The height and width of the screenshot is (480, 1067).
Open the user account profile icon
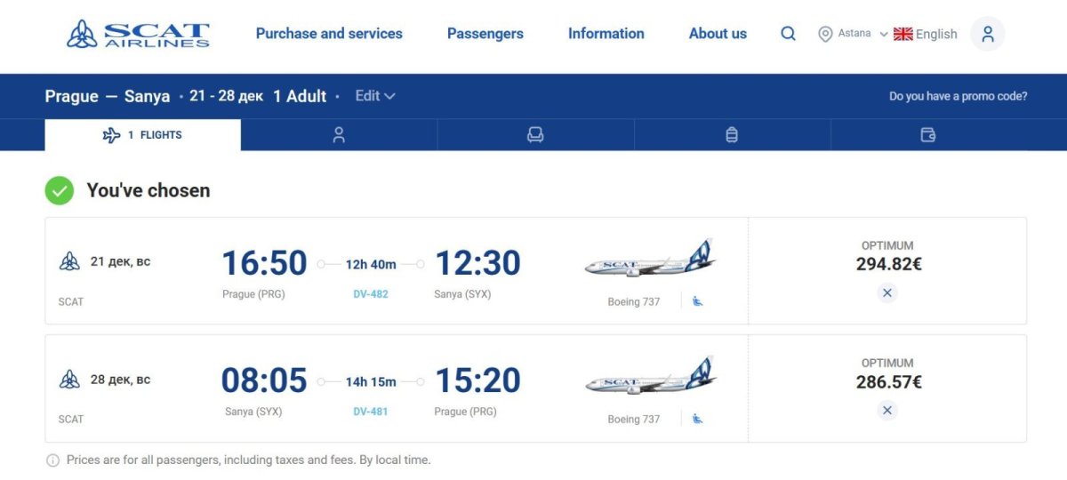[987, 34]
